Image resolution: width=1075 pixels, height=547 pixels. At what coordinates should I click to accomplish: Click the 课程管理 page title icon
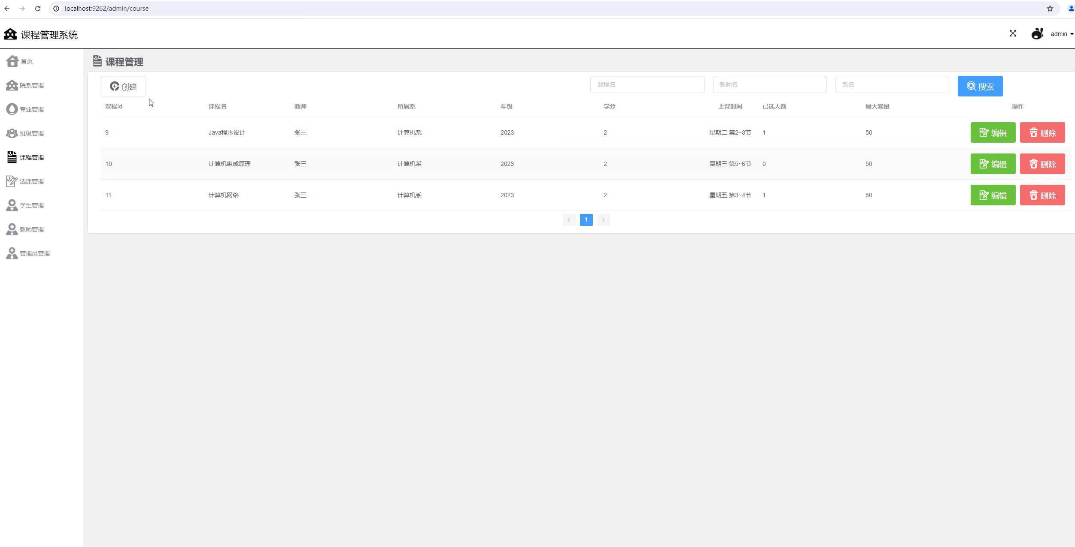tap(97, 61)
